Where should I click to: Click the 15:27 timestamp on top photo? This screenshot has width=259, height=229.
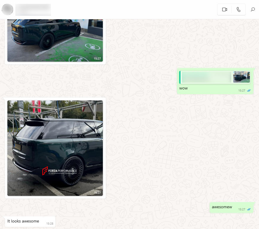point(97,59)
